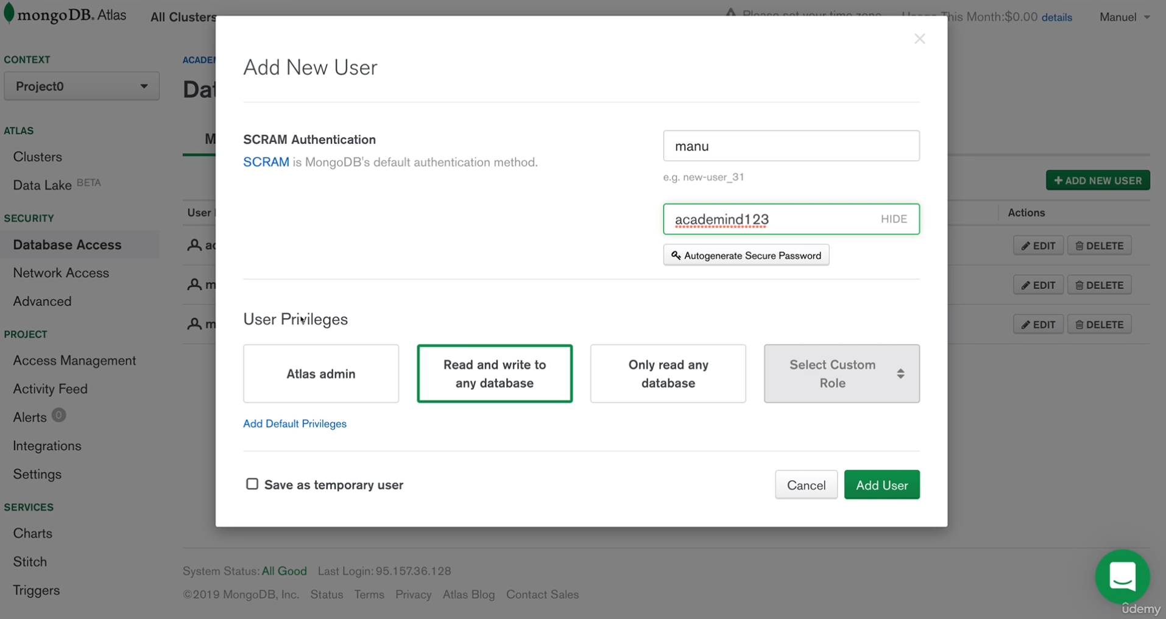
Task: Click the username field containing manu
Action: 791,146
